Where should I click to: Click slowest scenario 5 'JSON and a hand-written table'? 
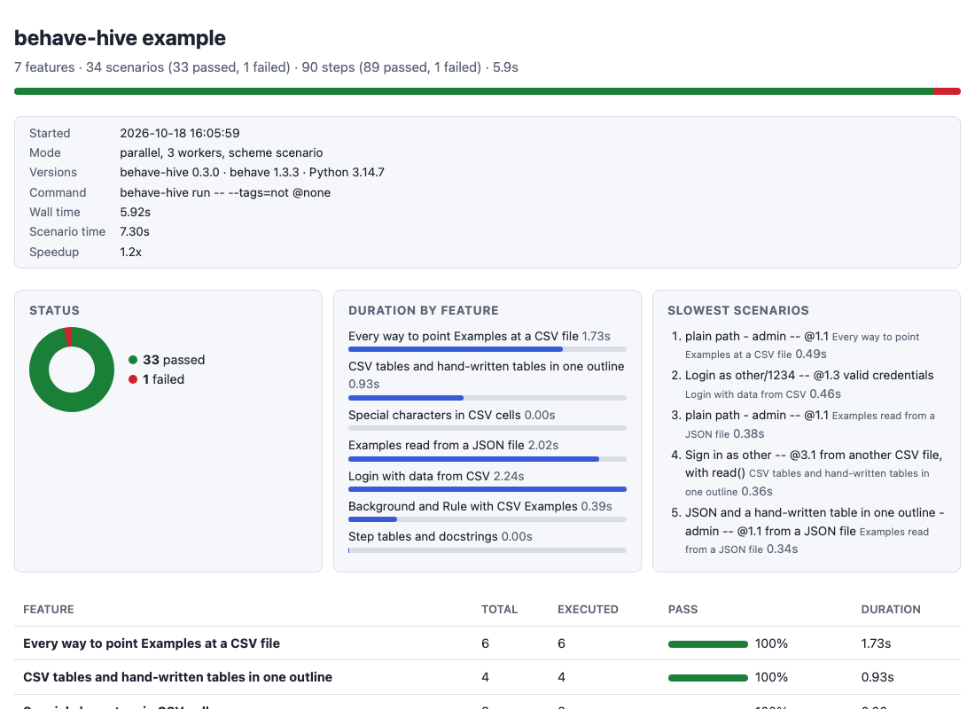point(815,531)
